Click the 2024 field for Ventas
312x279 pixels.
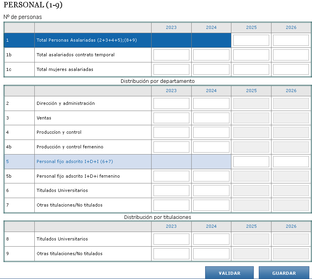[x=211, y=118]
